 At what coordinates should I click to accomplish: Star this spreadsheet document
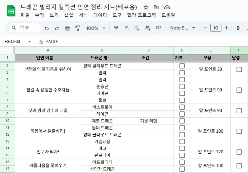point(146,7)
